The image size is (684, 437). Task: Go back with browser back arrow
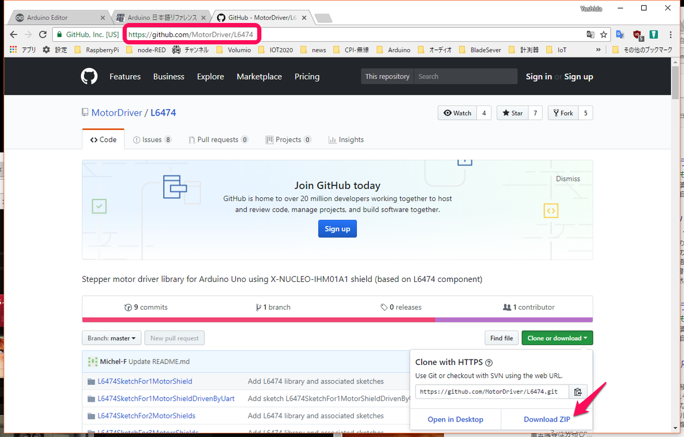[14, 35]
